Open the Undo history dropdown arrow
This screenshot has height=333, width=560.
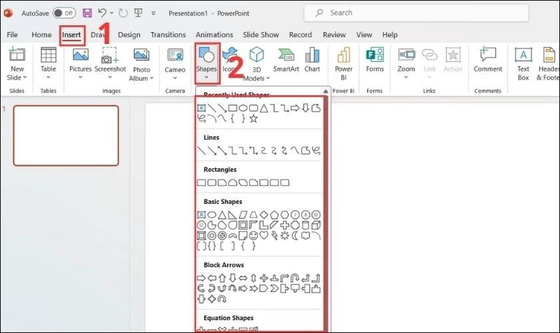[x=112, y=13]
